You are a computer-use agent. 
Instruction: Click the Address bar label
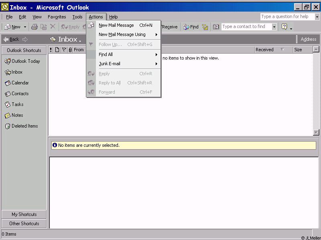(x=308, y=39)
